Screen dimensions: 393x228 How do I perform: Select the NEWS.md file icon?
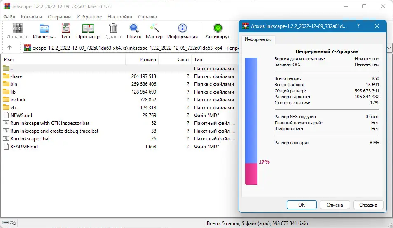point(6,115)
